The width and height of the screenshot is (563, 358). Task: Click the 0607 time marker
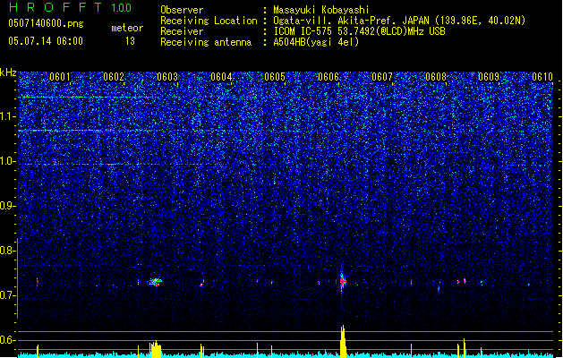pos(382,77)
